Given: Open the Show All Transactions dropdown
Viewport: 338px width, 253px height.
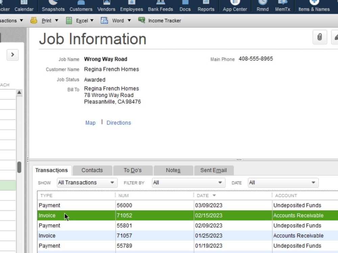Looking at the screenshot, I should tap(86, 182).
